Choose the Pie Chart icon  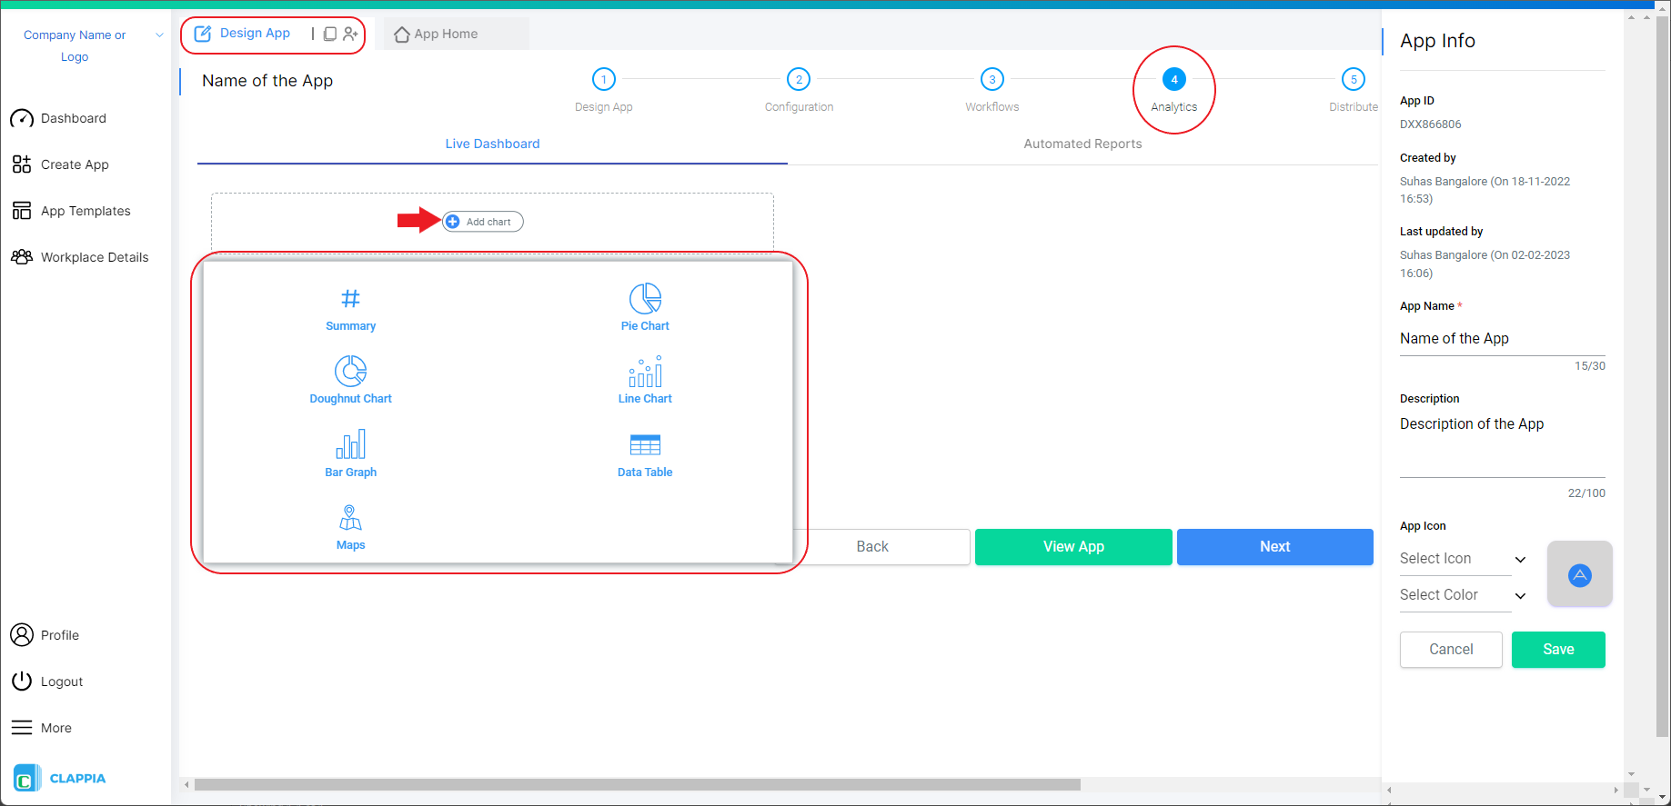coord(645,298)
